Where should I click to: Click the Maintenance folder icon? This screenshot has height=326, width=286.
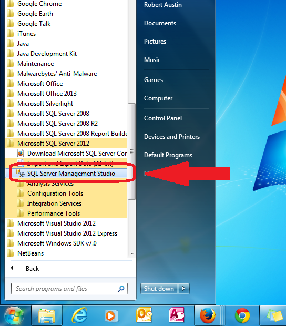[10, 64]
